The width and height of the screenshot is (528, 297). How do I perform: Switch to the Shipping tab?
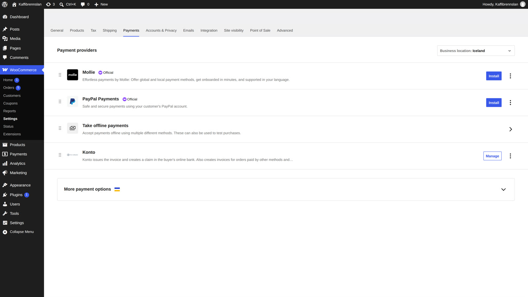110,30
